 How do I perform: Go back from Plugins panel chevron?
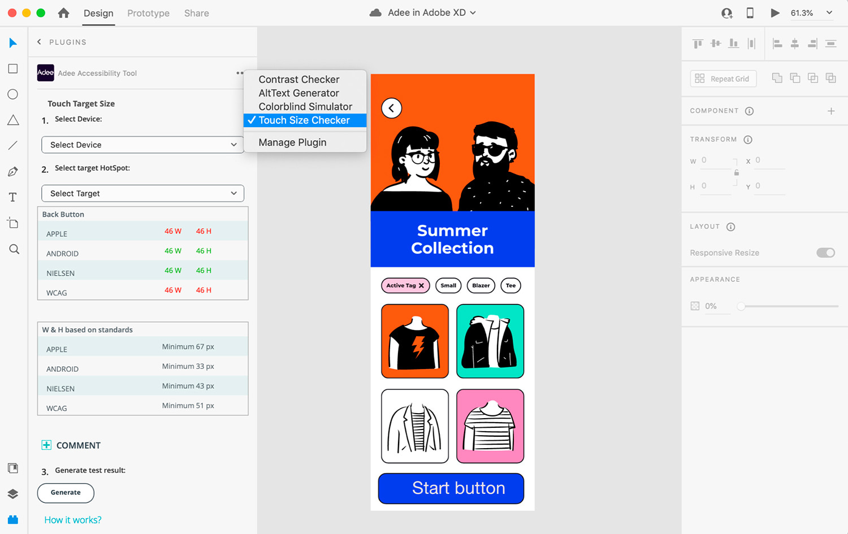coord(39,42)
